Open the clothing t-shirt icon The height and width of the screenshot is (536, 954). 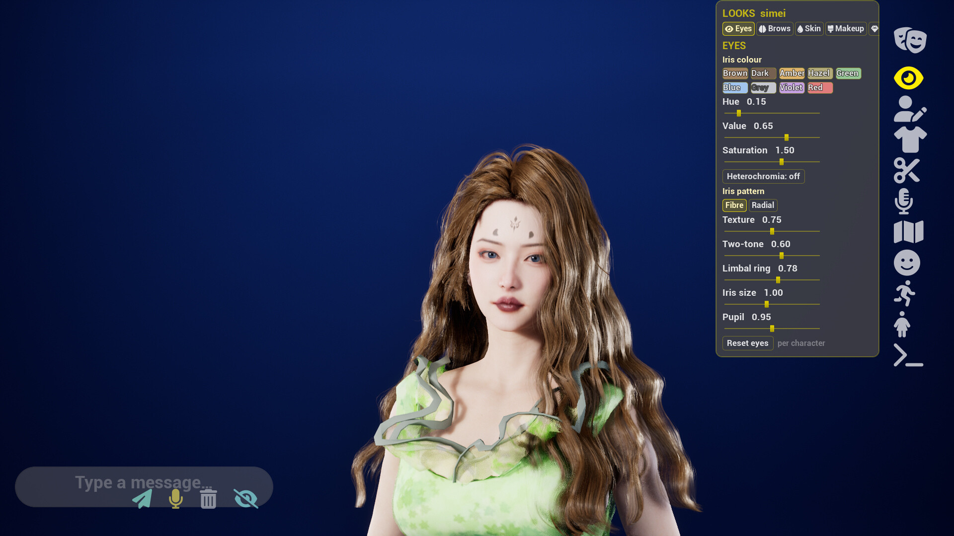point(910,139)
